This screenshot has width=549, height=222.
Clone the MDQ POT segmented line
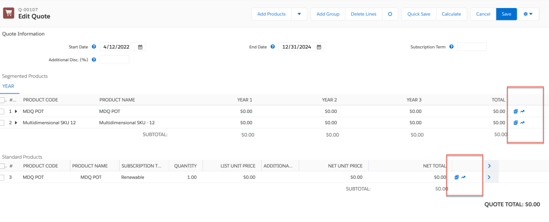[x=515, y=111]
